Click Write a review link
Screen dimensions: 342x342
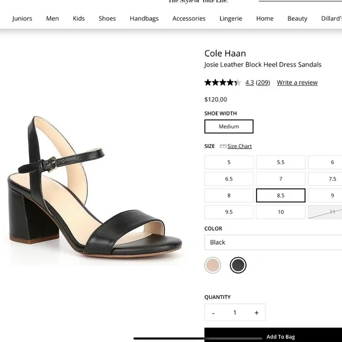click(x=297, y=83)
